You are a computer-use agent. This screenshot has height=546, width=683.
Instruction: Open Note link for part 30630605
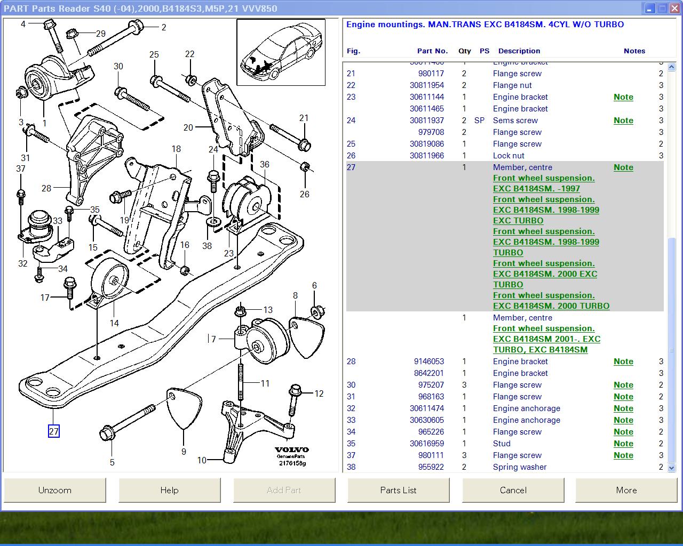pyautogui.click(x=623, y=420)
